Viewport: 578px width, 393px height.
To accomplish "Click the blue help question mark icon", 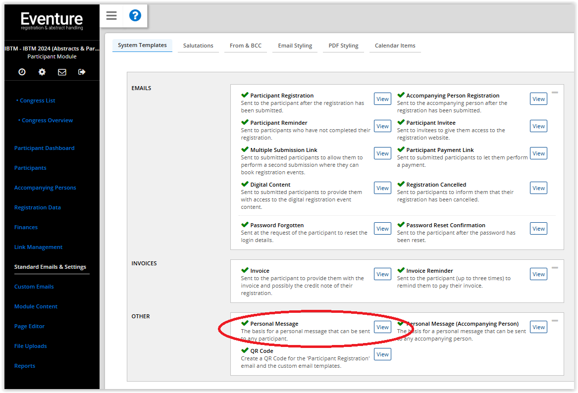I will coord(135,15).
